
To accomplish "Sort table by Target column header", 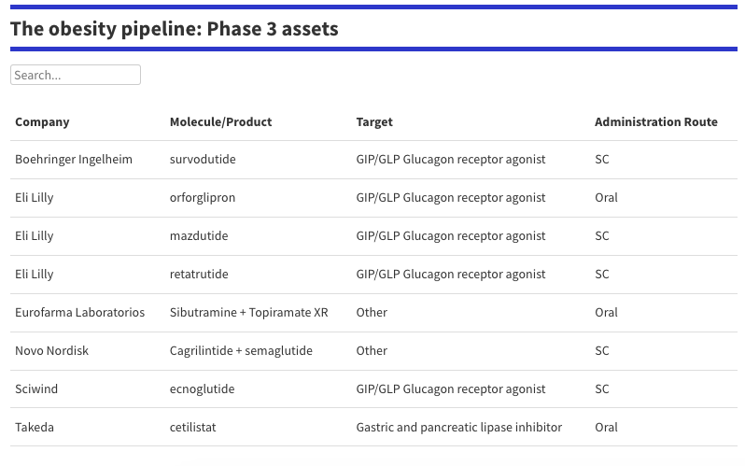I will 374,121.
